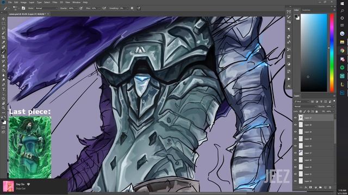Click the delete layer trash icon
The image size is (348, 195).
330,187
